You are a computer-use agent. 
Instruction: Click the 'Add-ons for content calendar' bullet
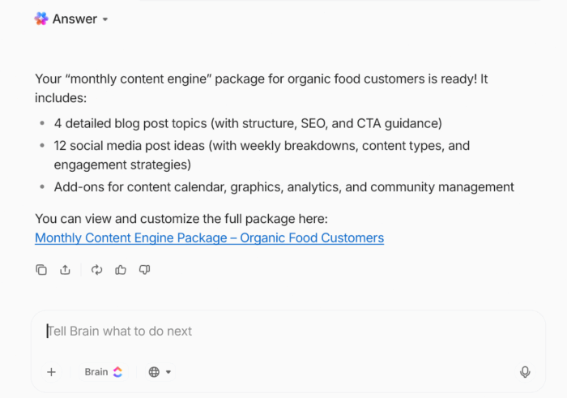(284, 186)
